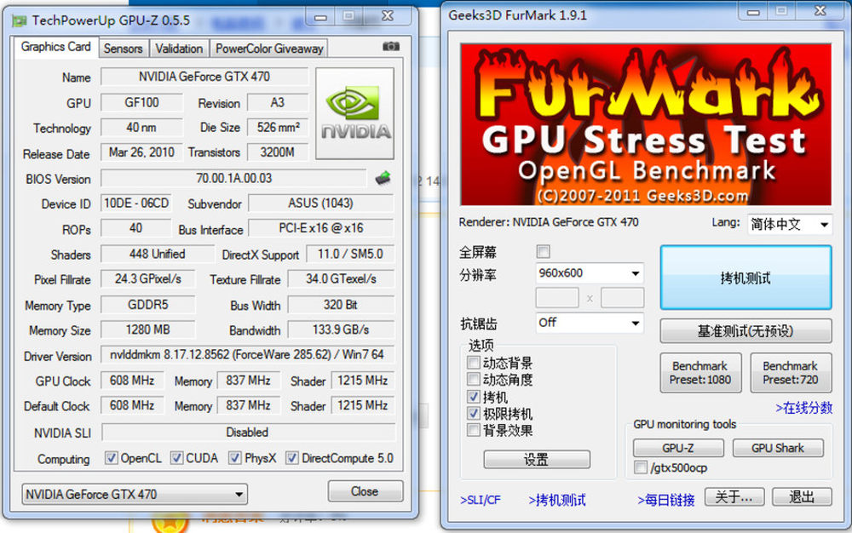This screenshot has width=852, height=533.
Task: Click the Texture Fillrate 34.0 GTexel/s field
Action: point(341,279)
